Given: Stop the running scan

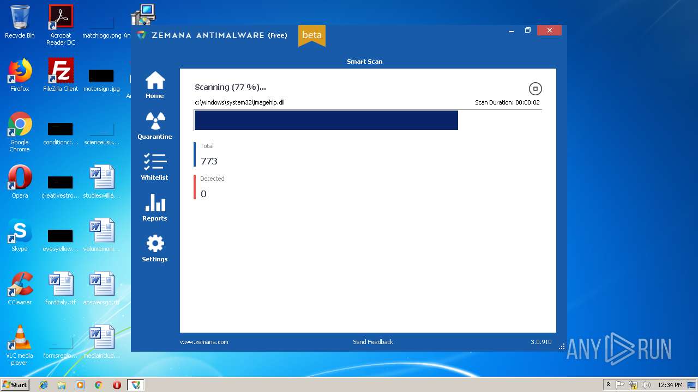Looking at the screenshot, I should 535,89.
